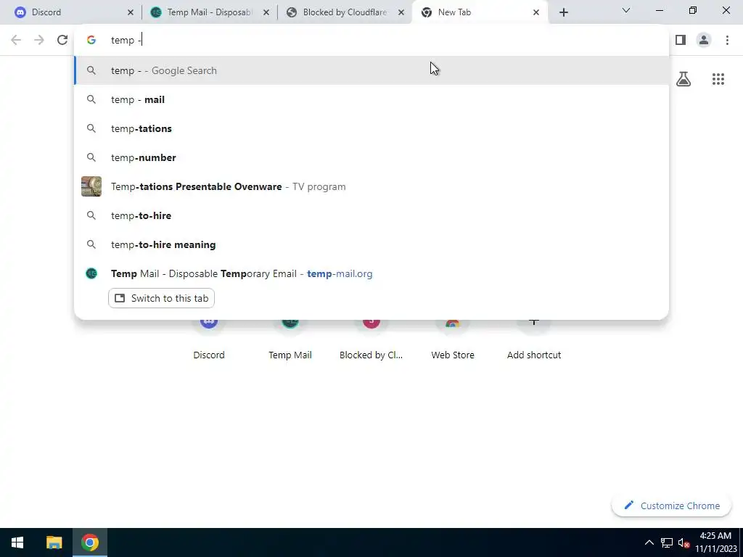Close the Temp Mail tab

click(266, 12)
